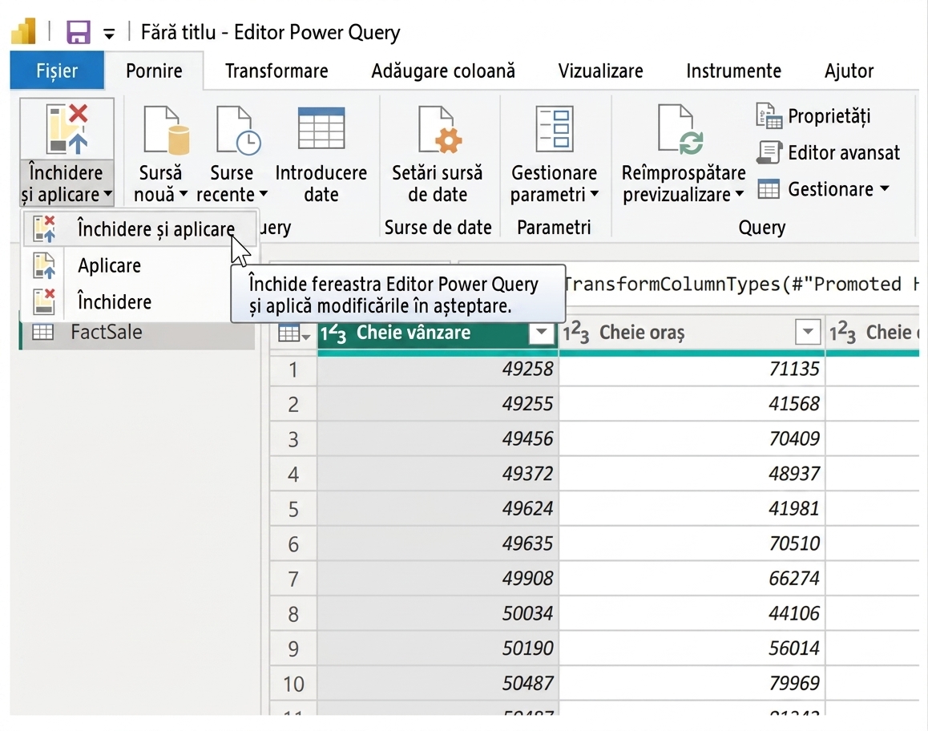The image size is (928, 731).
Task: Open the table options icon at grid corner
Action: click(x=293, y=333)
